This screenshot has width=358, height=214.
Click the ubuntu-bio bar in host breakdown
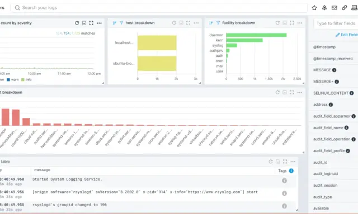pos(157,64)
